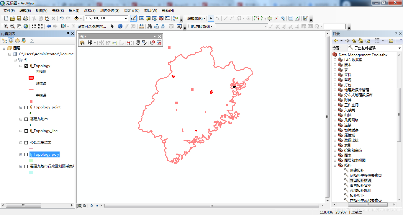
Task: Enable the fj_Topology_line layer
Action: 26,131
